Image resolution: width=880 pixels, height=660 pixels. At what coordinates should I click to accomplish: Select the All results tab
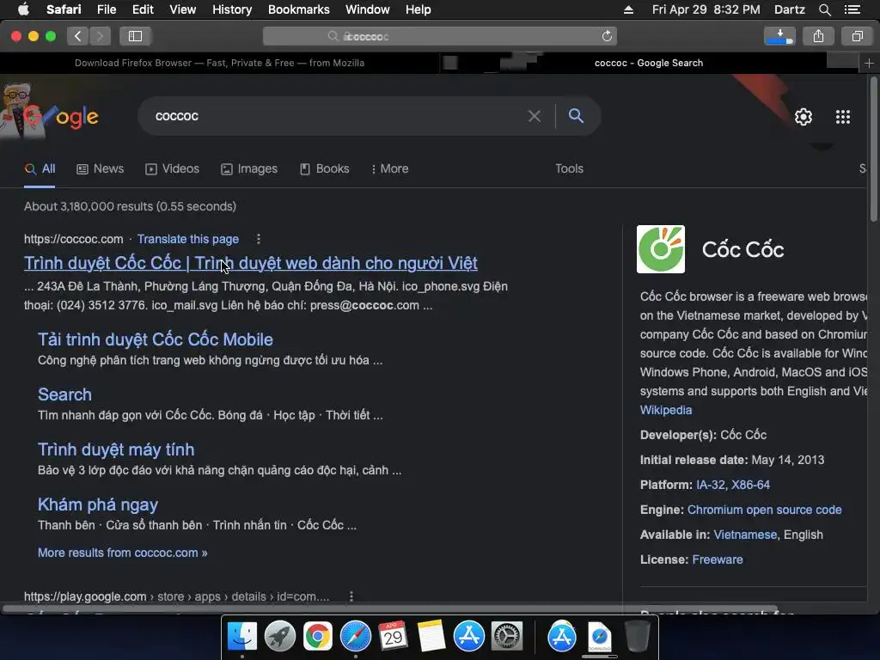(40, 169)
